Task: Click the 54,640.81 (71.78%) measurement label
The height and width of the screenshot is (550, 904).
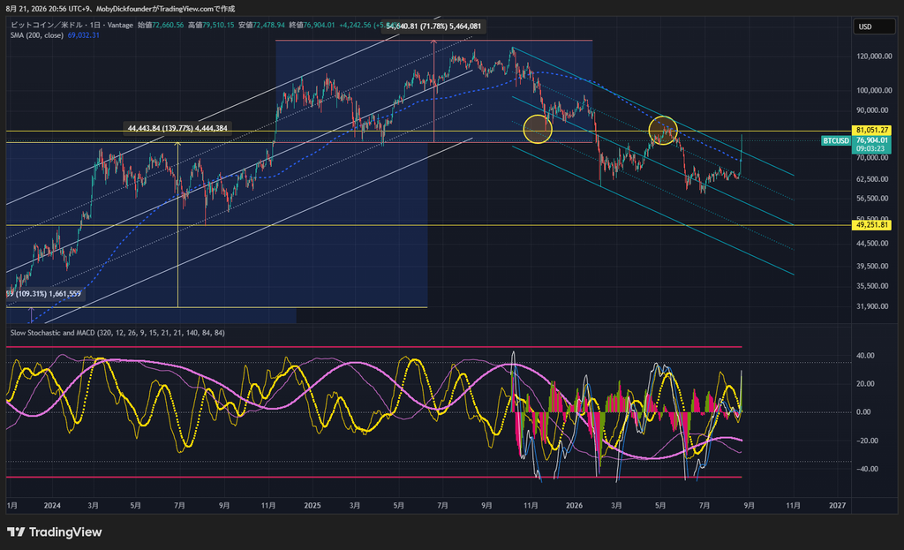Action: 433,26
